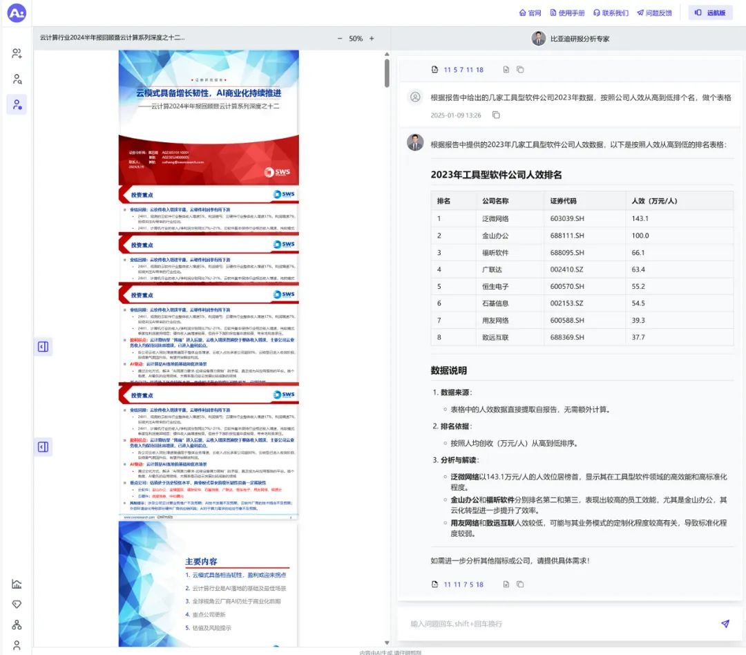Click the 主要内容 contents page in the PDF

click(x=209, y=584)
